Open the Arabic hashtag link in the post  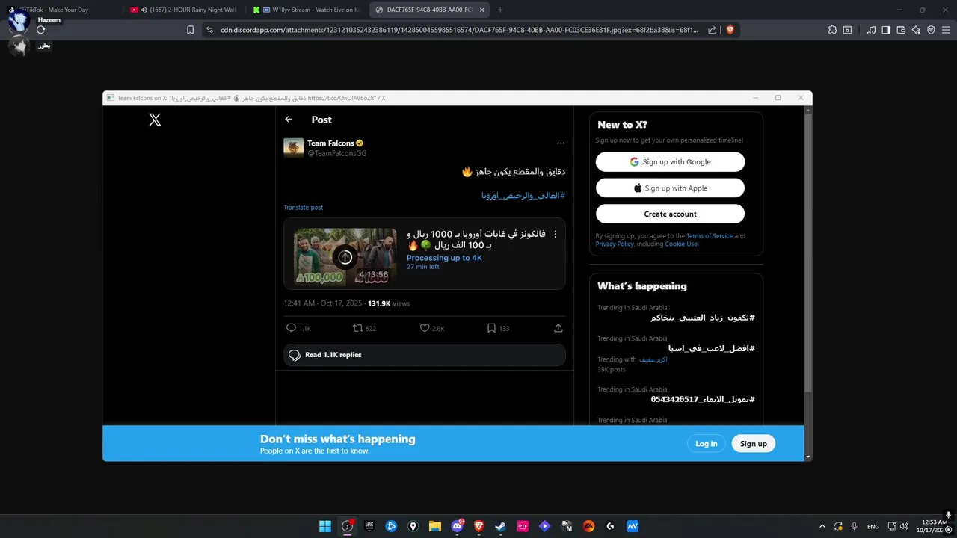point(523,195)
